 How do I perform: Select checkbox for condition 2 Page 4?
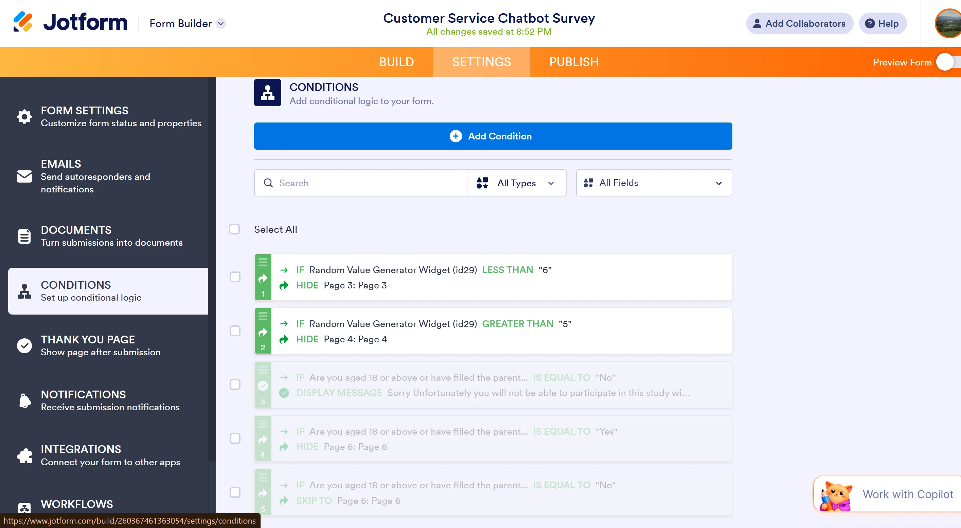coord(235,331)
